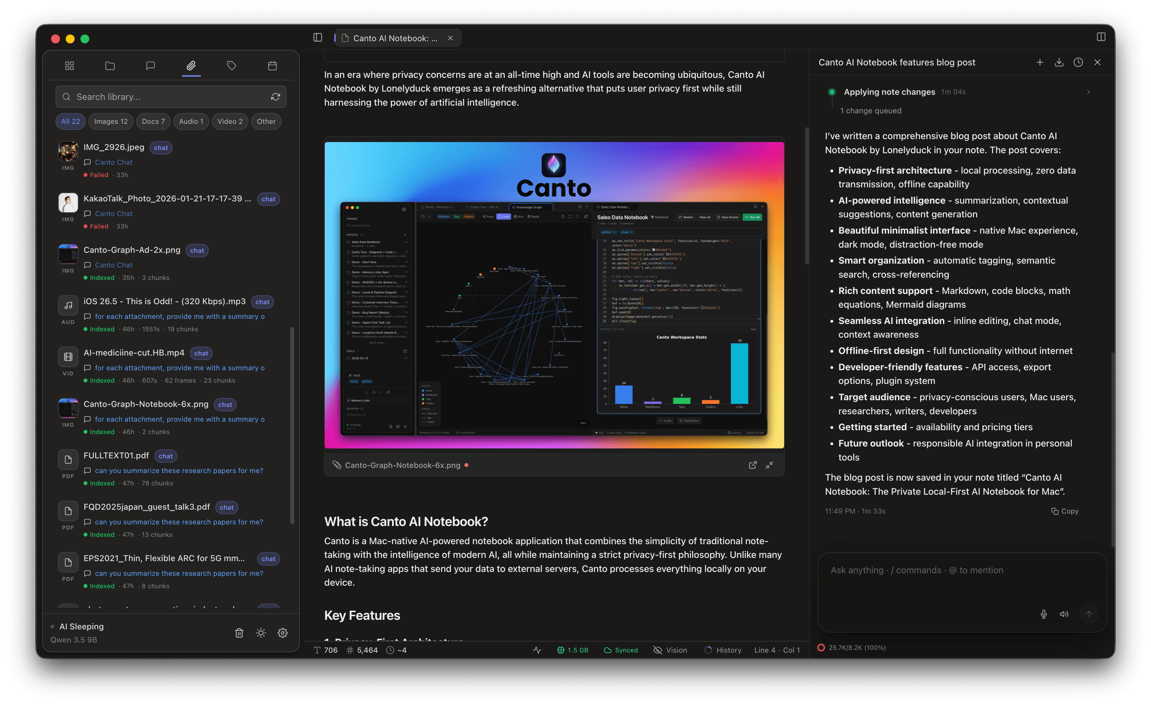The height and width of the screenshot is (706, 1151).
Task: Open the dashboard grid view icon
Action: (x=70, y=66)
